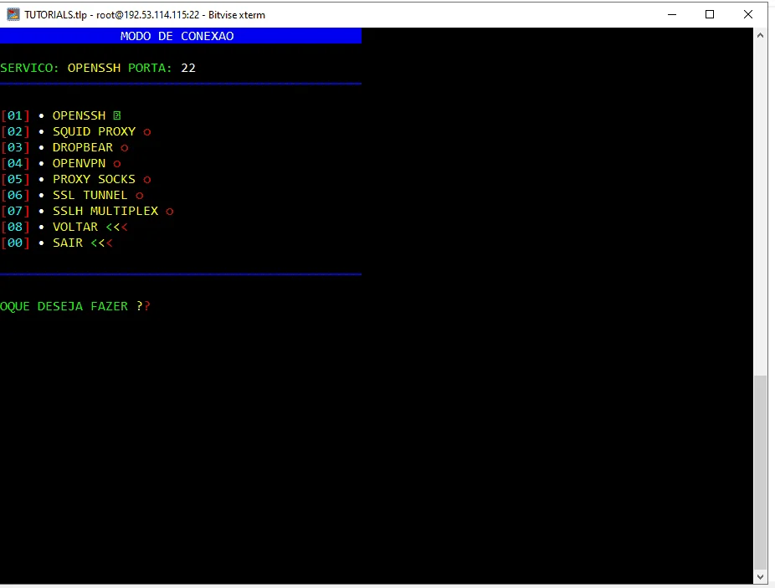
Task: Click the red circle beside SSLH MULTIPLEX
Action: tap(170, 212)
